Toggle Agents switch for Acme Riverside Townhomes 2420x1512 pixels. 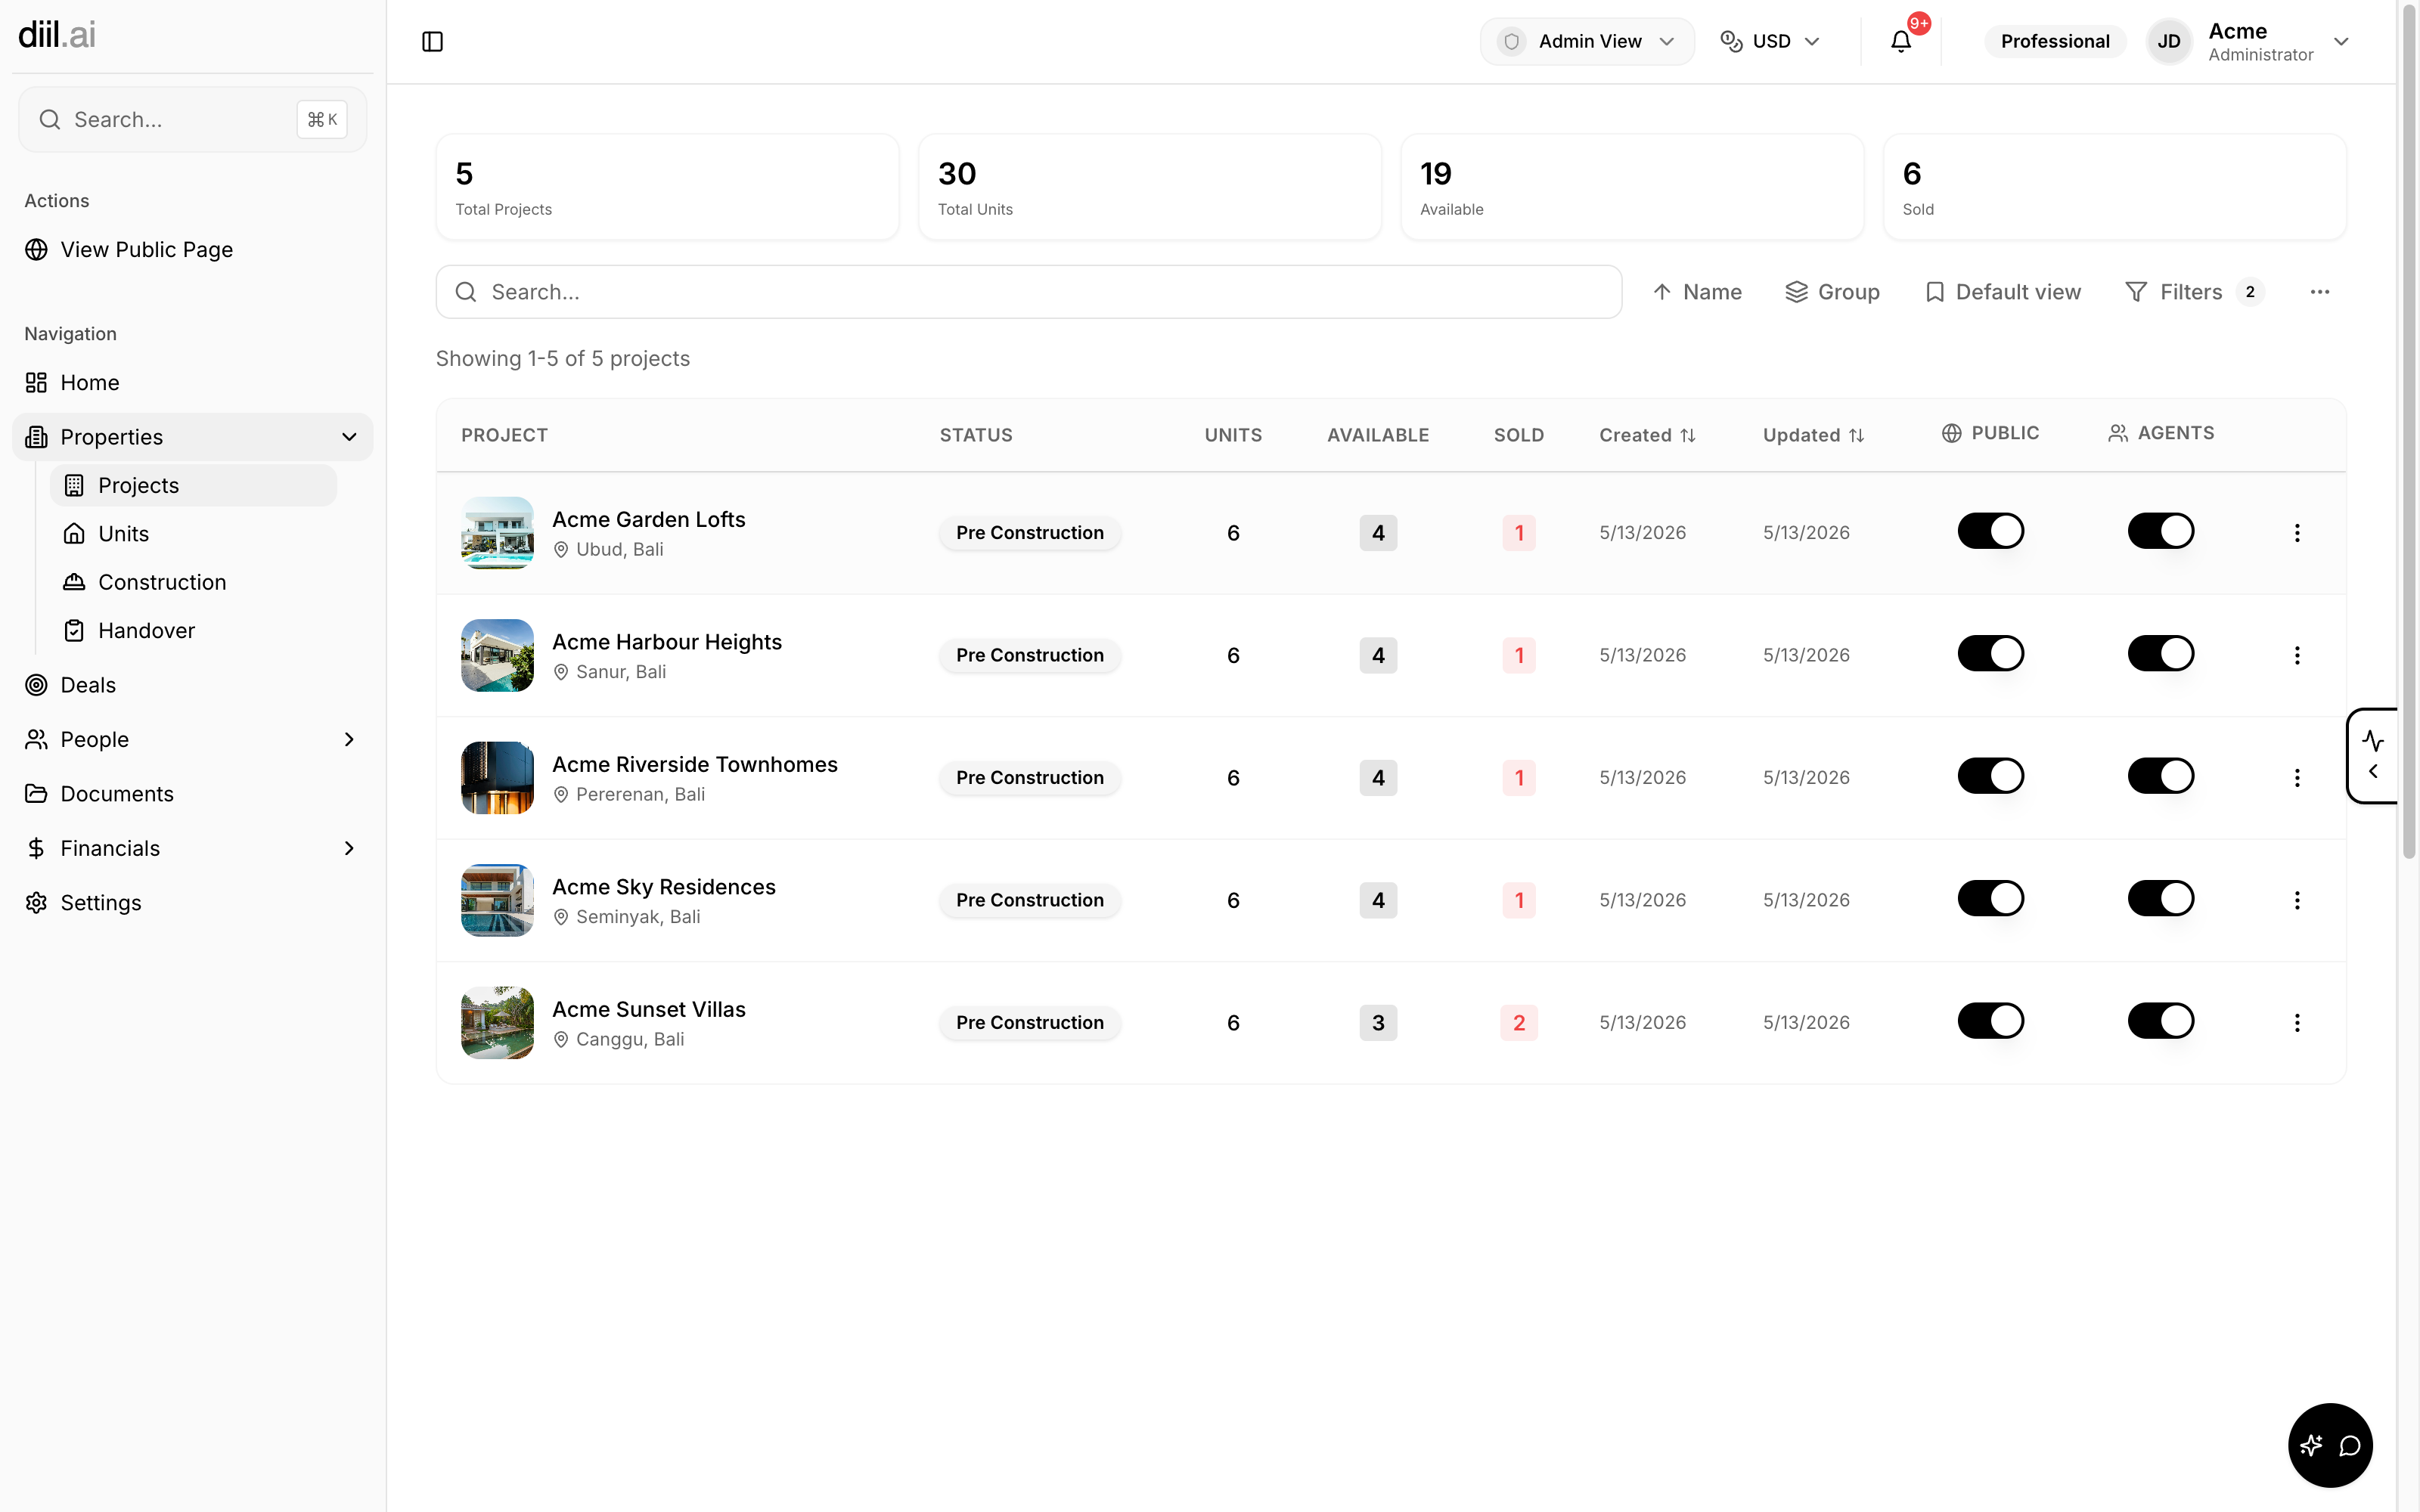point(2160,776)
